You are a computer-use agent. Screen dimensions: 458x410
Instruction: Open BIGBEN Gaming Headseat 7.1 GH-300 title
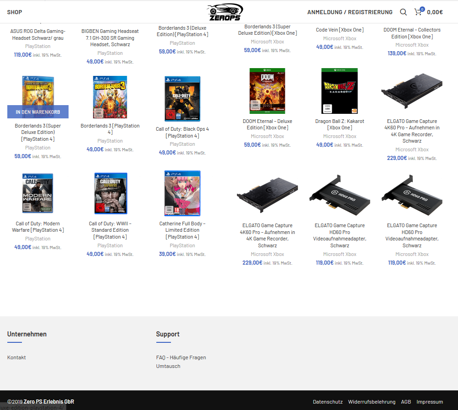[110, 37]
